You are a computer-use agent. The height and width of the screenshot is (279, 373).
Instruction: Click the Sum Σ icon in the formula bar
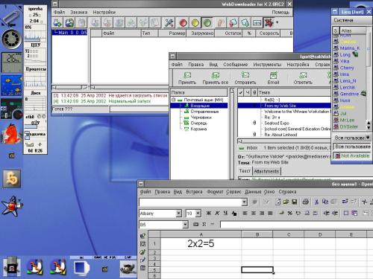(x=204, y=225)
